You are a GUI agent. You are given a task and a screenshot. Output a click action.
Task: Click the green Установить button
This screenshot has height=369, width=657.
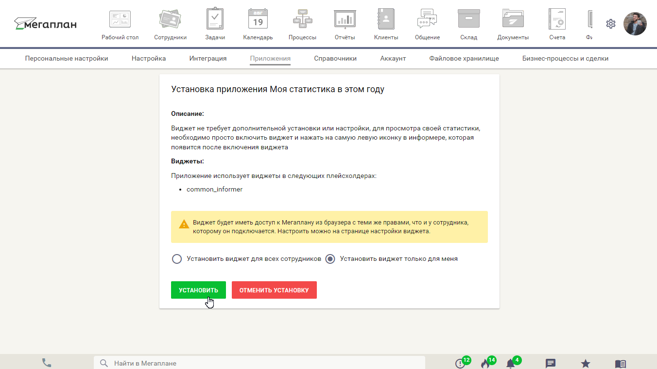(x=198, y=290)
